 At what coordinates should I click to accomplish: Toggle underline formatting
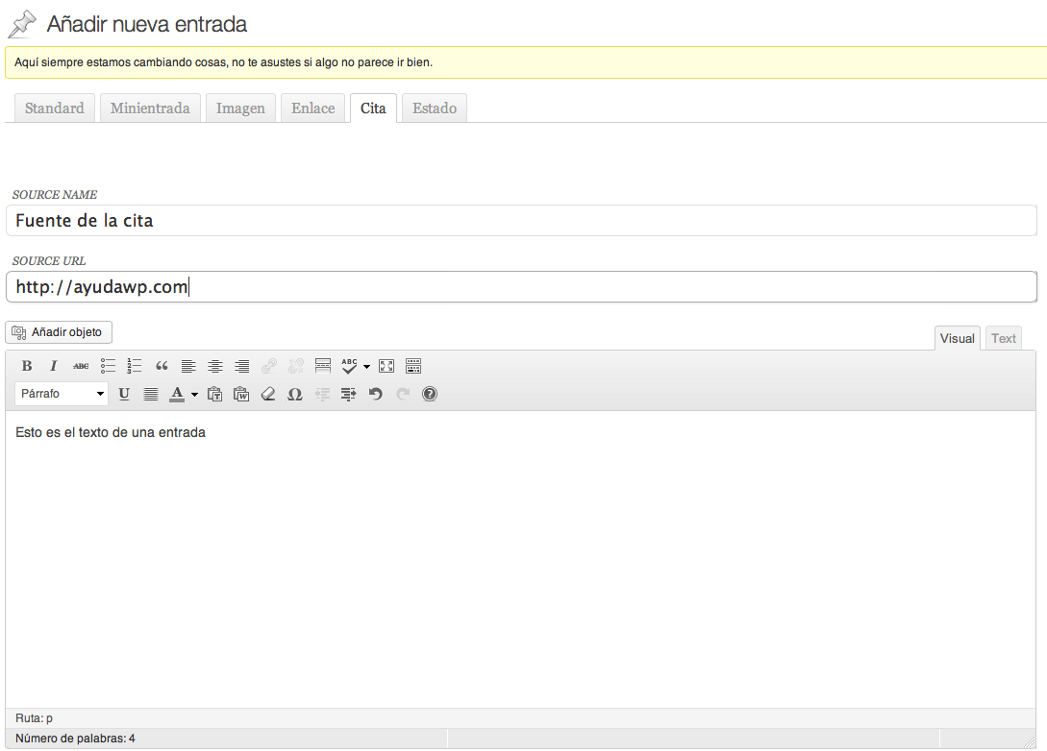124,394
